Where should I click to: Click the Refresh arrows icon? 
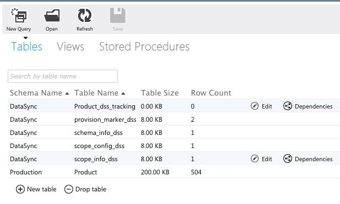point(85,15)
